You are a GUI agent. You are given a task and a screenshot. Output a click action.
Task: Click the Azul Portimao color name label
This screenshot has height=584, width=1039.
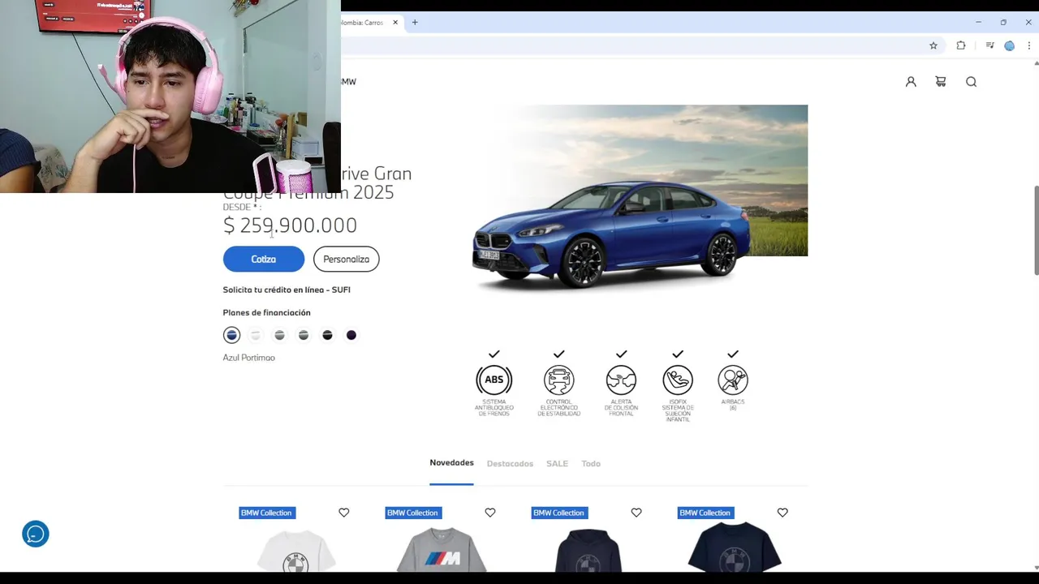[x=249, y=358]
